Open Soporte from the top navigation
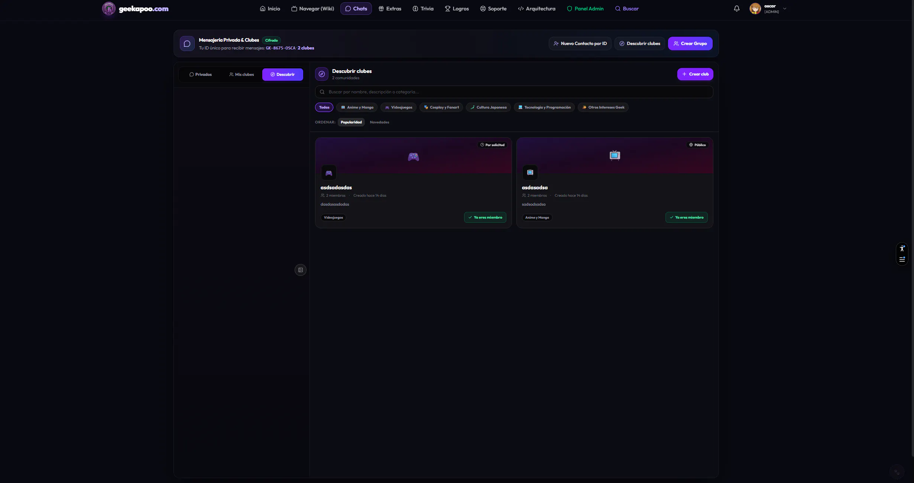This screenshot has height=483, width=914. tap(493, 9)
